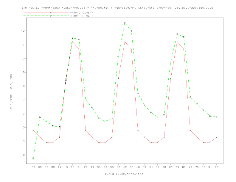Image resolution: width=236 pixels, height=182 pixels.
Task: Click the x-axis tick label 24
Action: [x=86, y=167]
